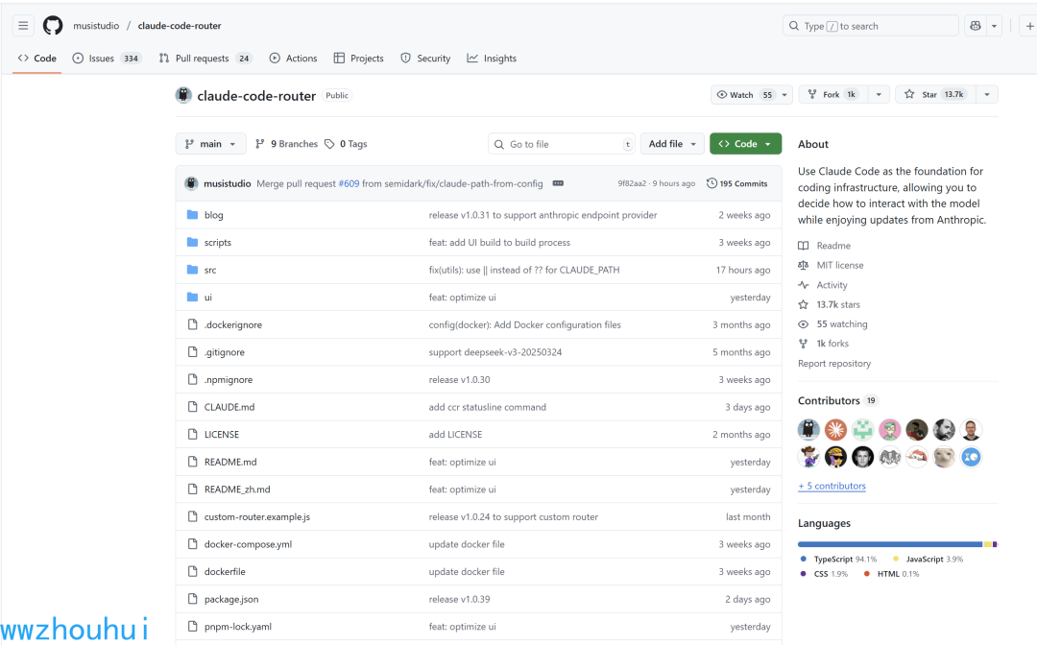Screen dimensions: 1037x645
Task: Click the MIT license scale icon
Action: pyautogui.click(x=803, y=265)
